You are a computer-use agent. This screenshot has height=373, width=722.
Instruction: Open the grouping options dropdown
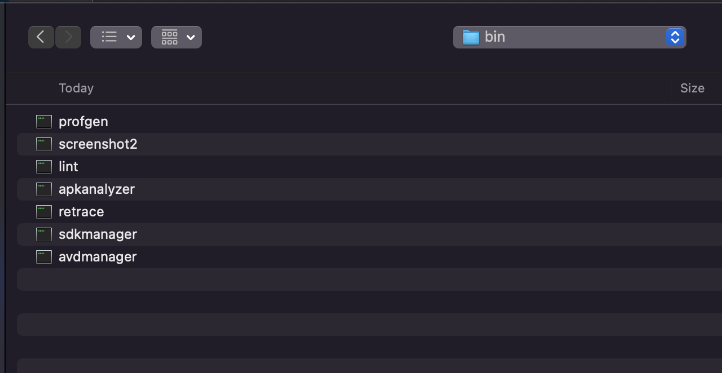tap(177, 37)
